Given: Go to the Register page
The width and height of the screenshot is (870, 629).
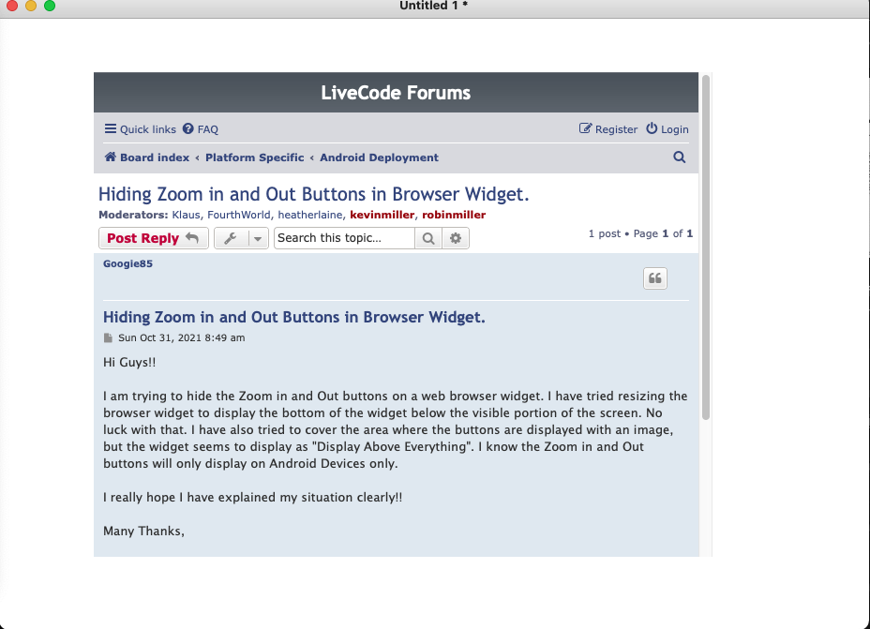Looking at the screenshot, I should tap(608, 129).
